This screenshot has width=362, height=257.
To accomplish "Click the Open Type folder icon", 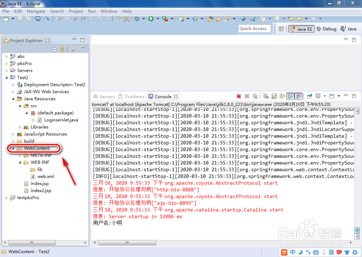I will click(x=210, y=19).
